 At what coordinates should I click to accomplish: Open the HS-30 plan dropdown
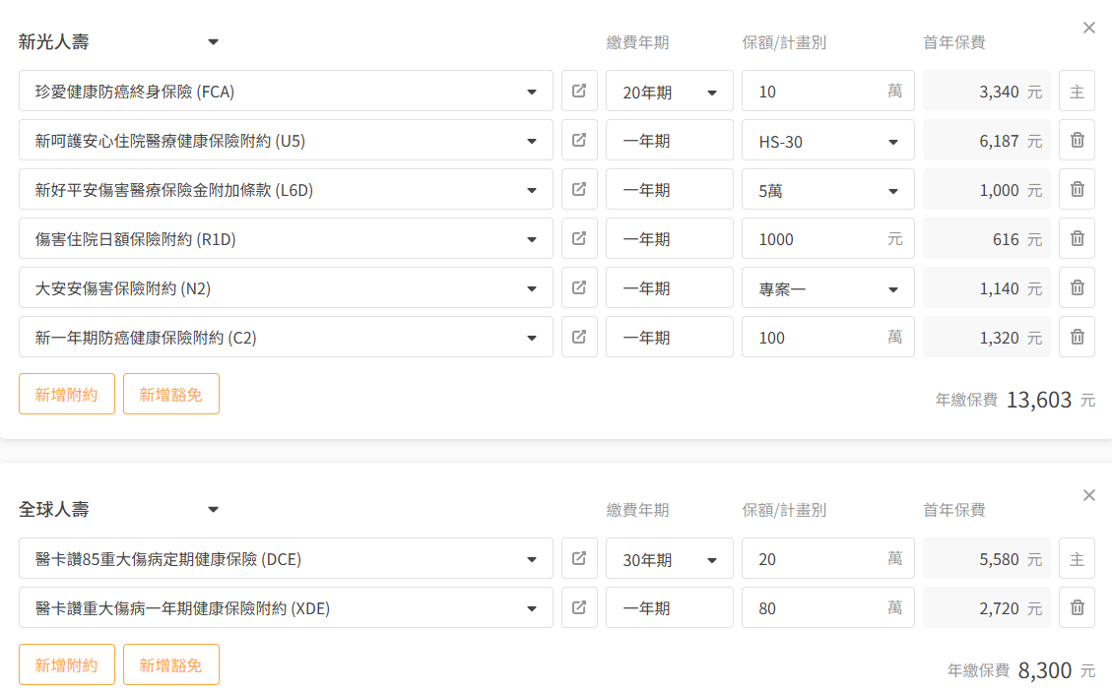pos(827,141)
